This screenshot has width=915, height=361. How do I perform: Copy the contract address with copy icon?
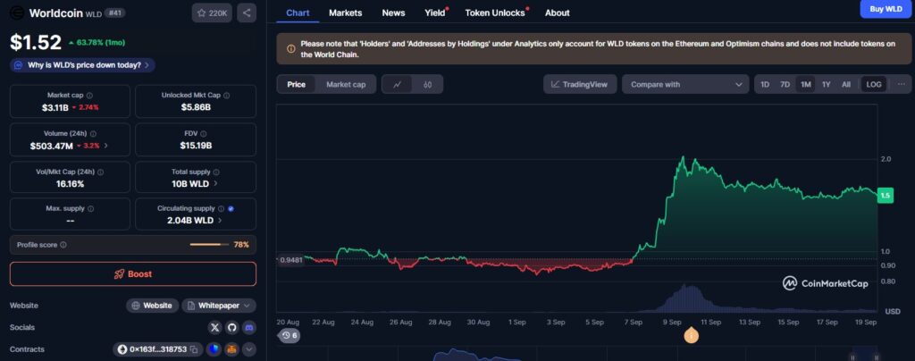point(194,349)
